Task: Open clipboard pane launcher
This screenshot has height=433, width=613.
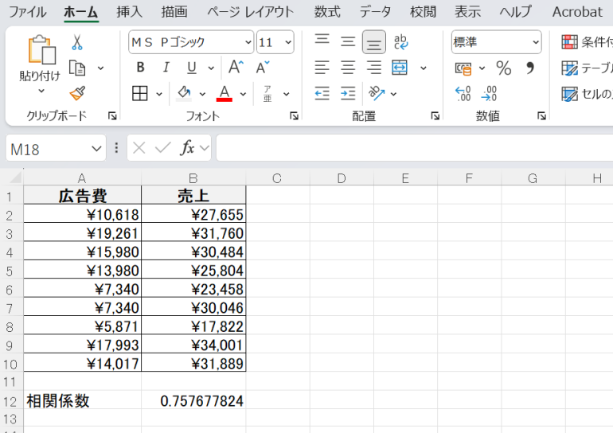Action: tap(112, 115)
